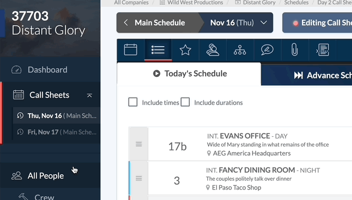The image size is (352, 200).
Task: Open Dashboard in sidebar
Action: click(50, 70)
